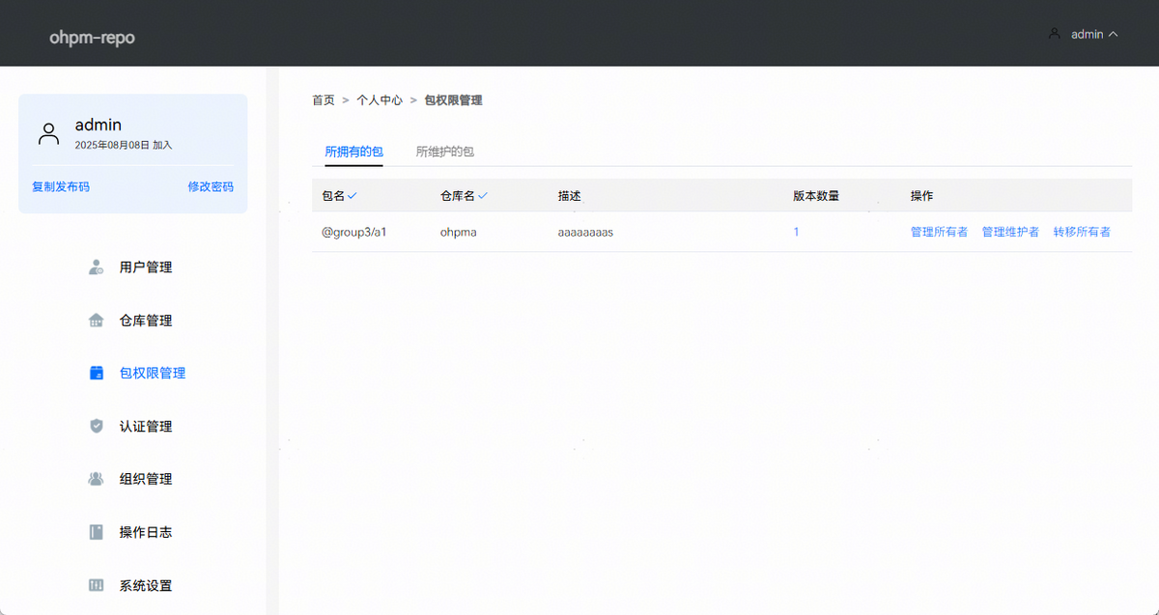This screenshot has width=1159, height=615.
Task: Click the 修改密码 link
Action: pos(211,186)
